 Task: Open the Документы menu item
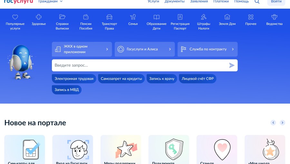pyautogui.click(x=174, y=2)
